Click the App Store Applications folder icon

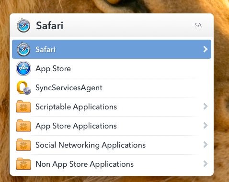pos(23,126)
